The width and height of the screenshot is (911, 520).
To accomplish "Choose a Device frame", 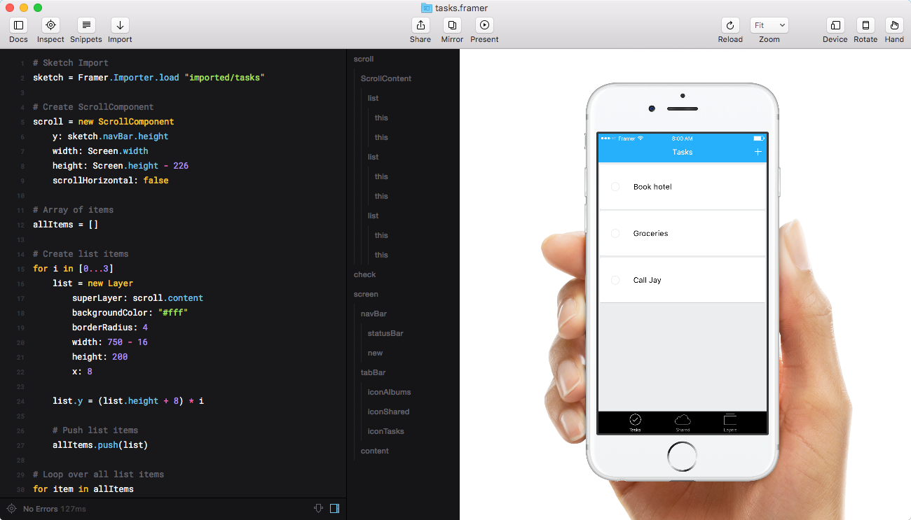I will [835, 25].
